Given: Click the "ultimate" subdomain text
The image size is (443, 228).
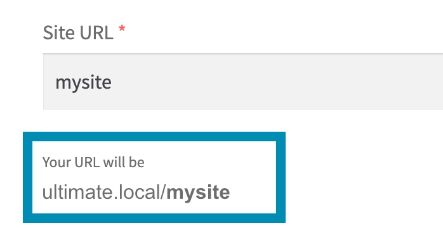Looking at the screenshot, I should pos(77,192).
